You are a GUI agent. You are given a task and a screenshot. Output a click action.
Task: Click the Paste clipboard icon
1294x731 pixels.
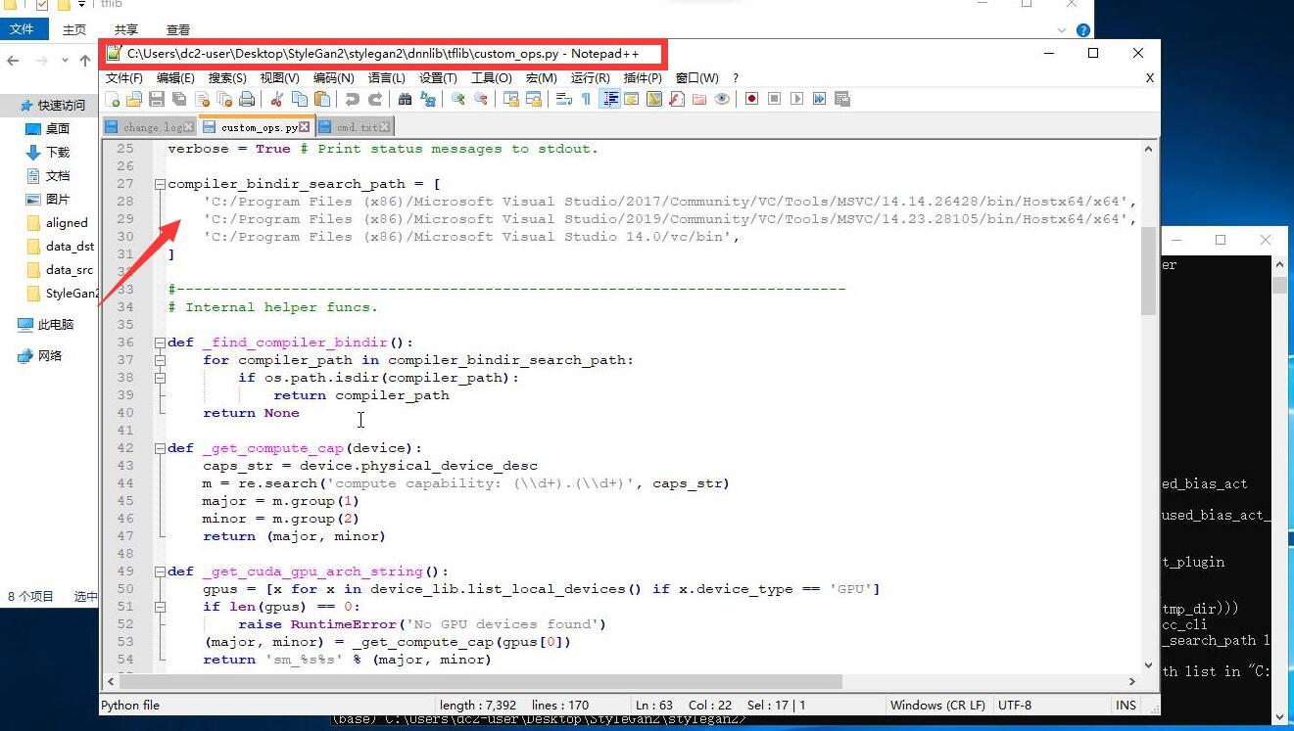(x=321, y=99)
